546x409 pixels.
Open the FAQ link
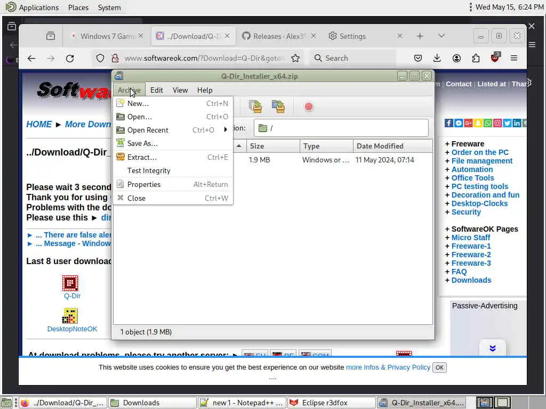pos(459,272)
